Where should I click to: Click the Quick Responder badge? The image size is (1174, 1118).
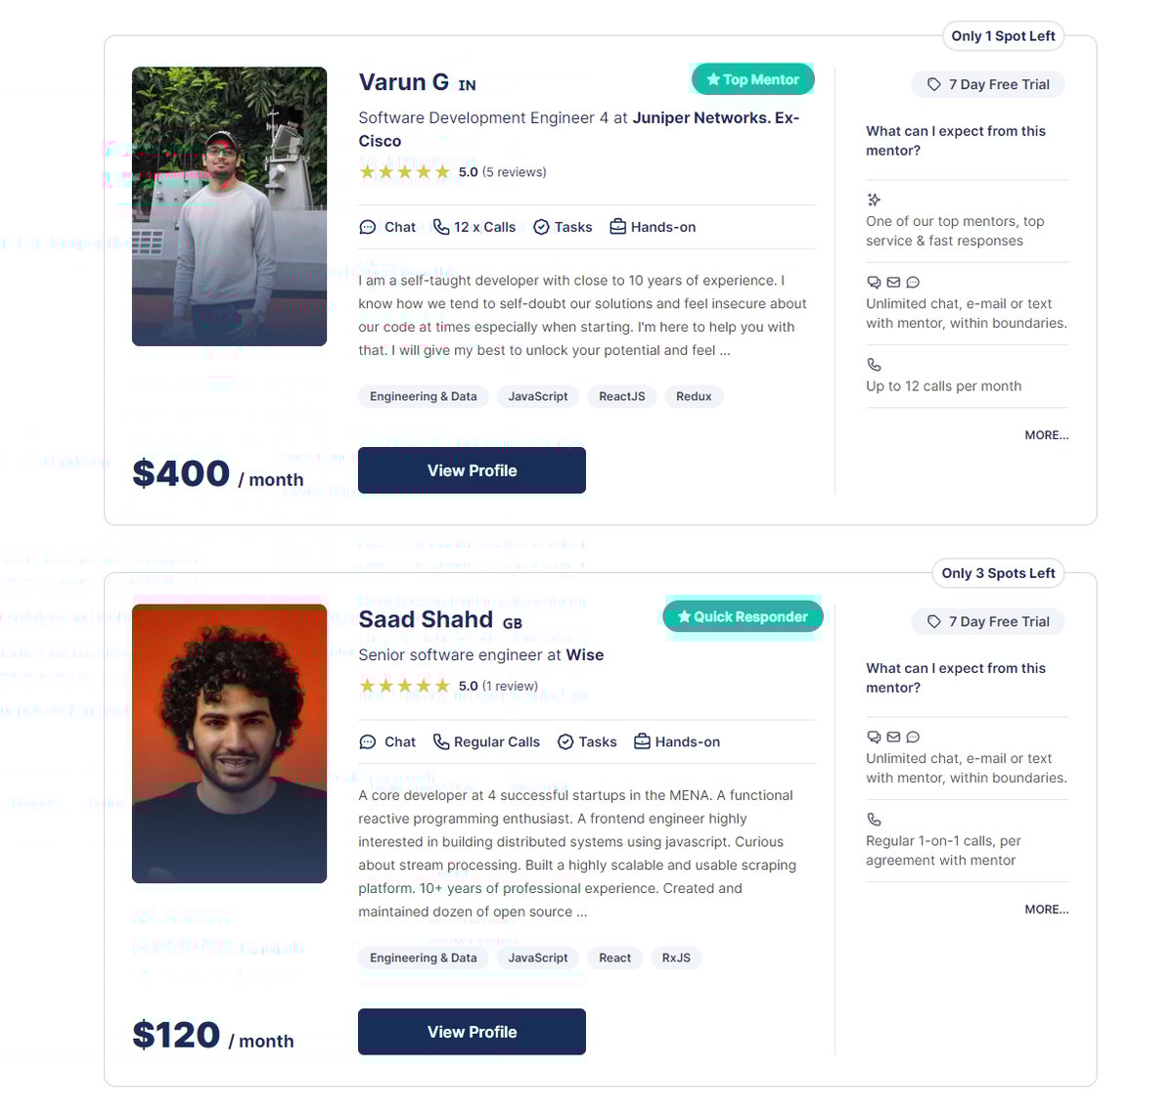point(742,616)
